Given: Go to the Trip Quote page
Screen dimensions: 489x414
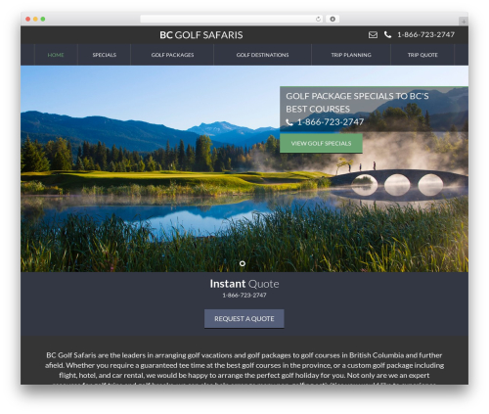Looking at the screenshot, I should [422, 55].
